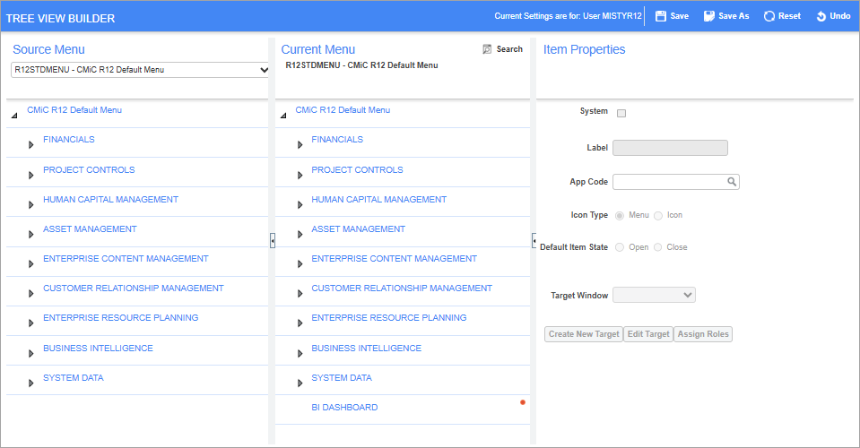Screen dimensions: 860x448
Task: Select PROJECT CONTROLS label in Current Menu
Action: pos(357,169)
